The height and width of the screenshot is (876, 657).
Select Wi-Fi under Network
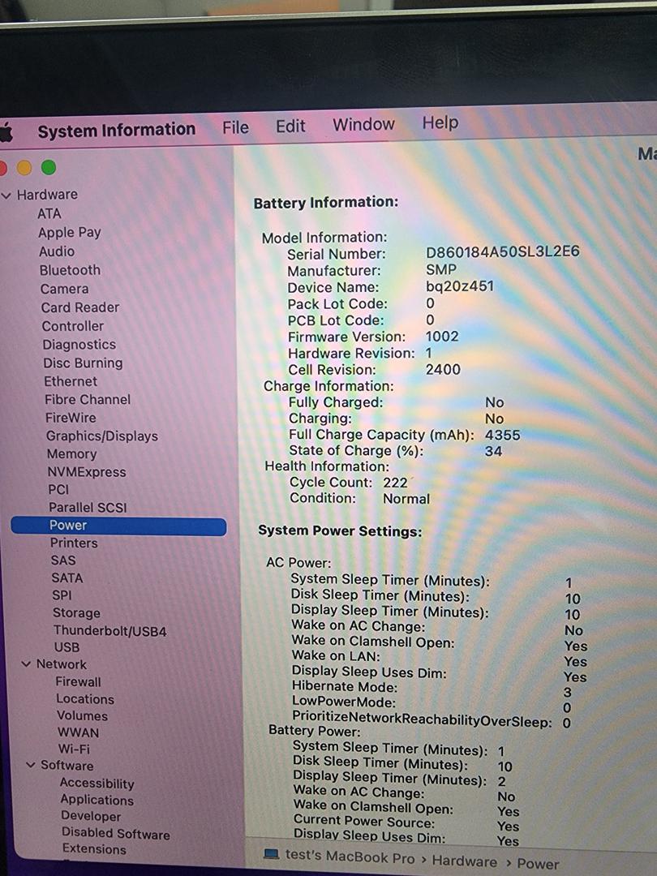tap(74, 749)
